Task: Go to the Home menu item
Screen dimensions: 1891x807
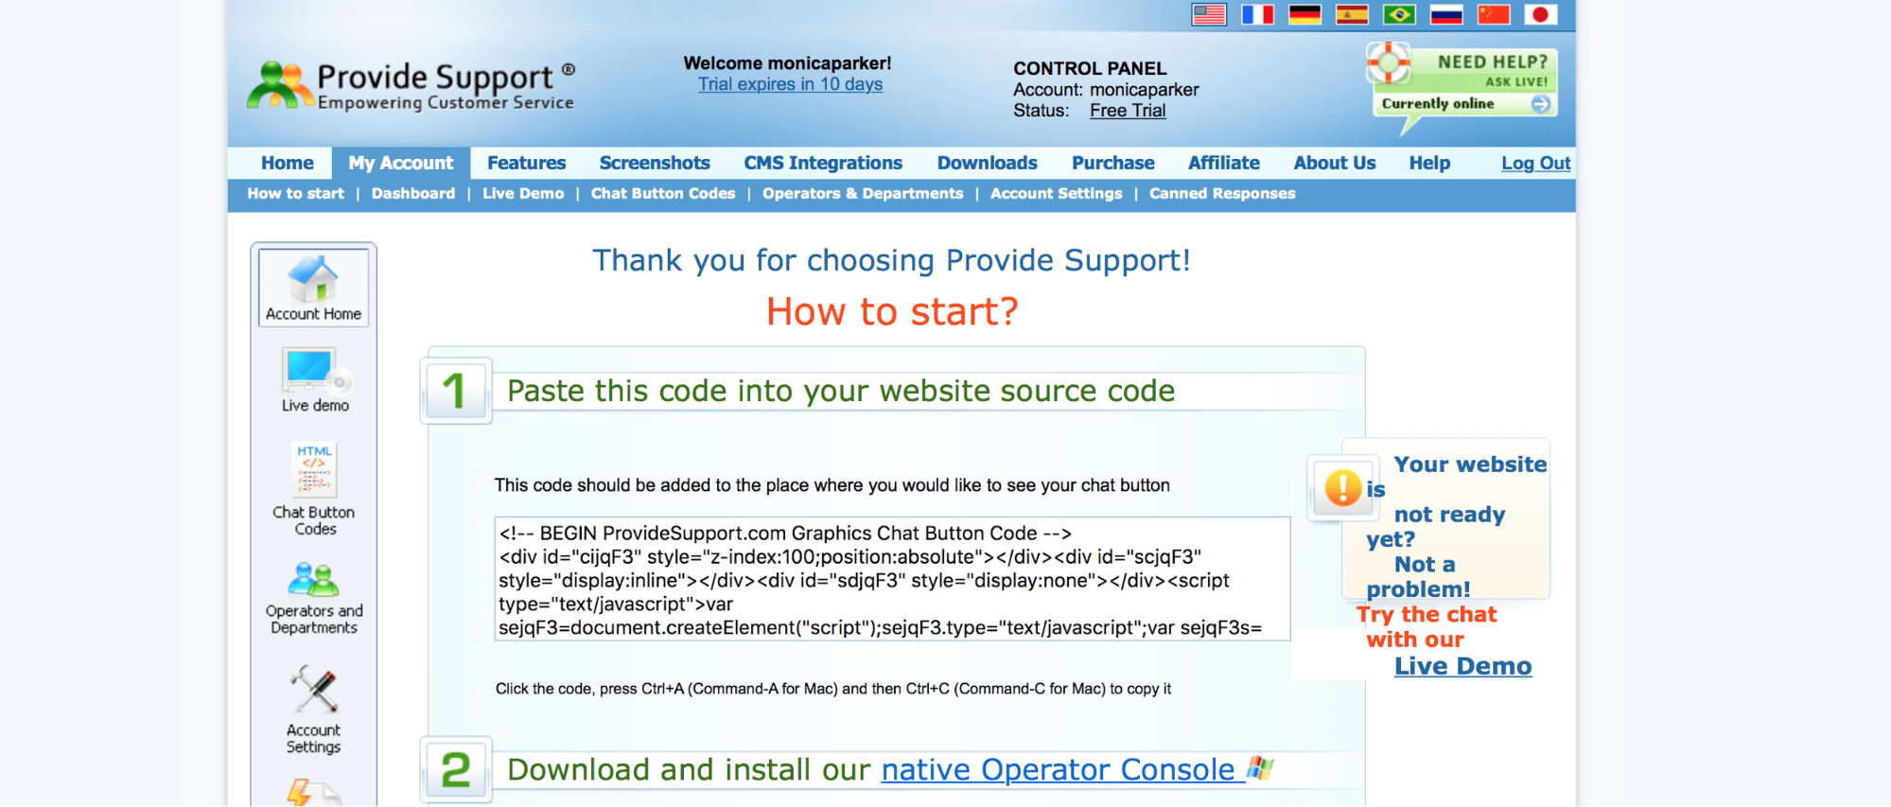Action: tap(288, 163)
